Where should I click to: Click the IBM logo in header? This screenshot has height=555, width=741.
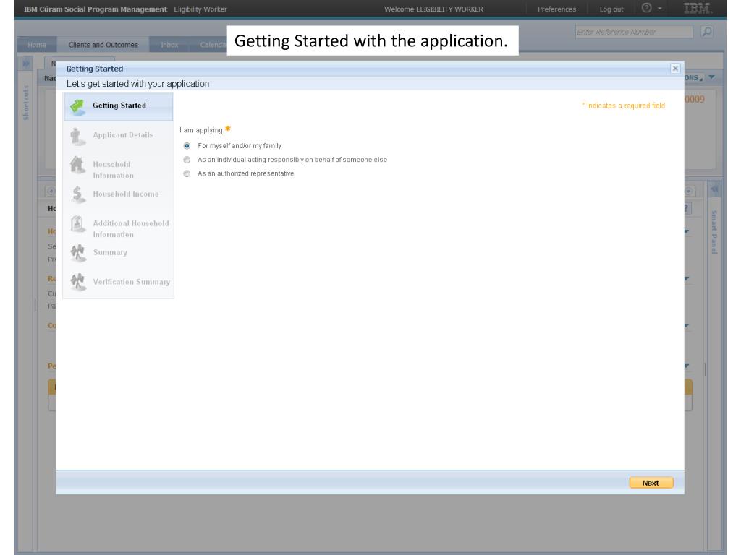tap(698, 8)
